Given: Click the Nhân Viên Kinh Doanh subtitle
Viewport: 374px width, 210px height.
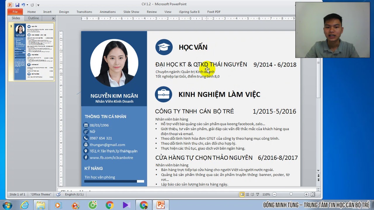Looking at the screenshot, I should tap(114, 101).
